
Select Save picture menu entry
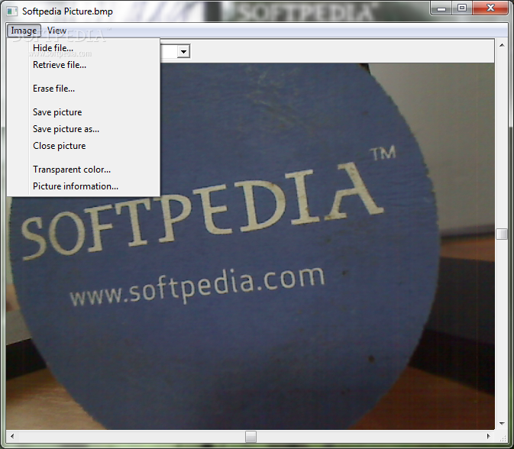pos(83,112)
